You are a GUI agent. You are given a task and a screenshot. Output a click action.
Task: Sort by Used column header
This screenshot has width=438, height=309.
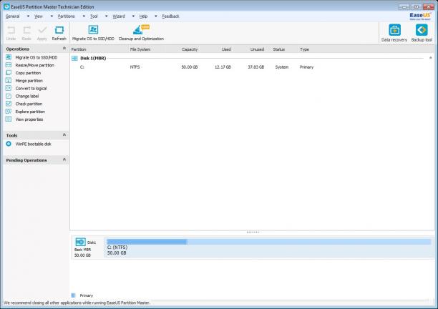pyautogui.click(x=226, y=49)
